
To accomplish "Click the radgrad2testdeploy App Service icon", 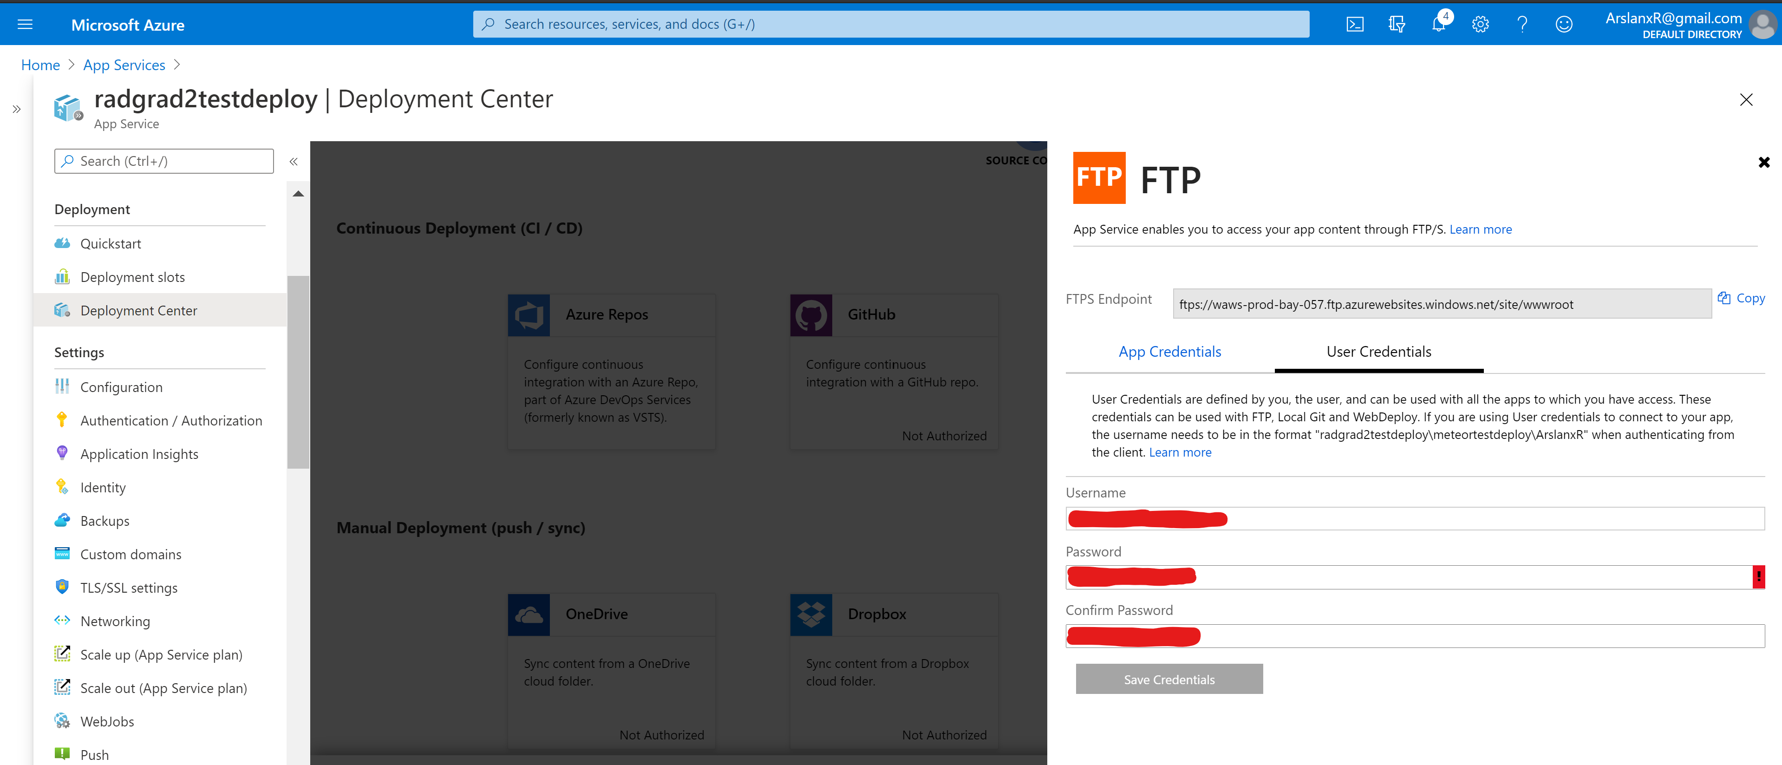I will click(68, 109).
